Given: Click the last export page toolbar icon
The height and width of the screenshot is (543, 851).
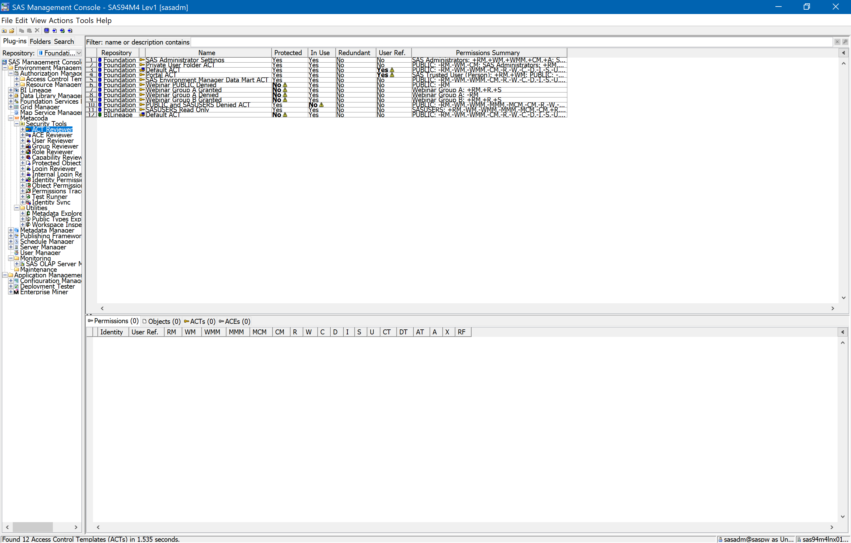Looking at the screenshot, I should (x=70, y=31).
